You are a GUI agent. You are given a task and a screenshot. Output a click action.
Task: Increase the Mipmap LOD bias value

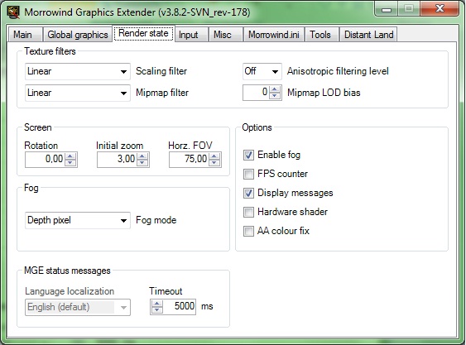[x=275, y=89]
